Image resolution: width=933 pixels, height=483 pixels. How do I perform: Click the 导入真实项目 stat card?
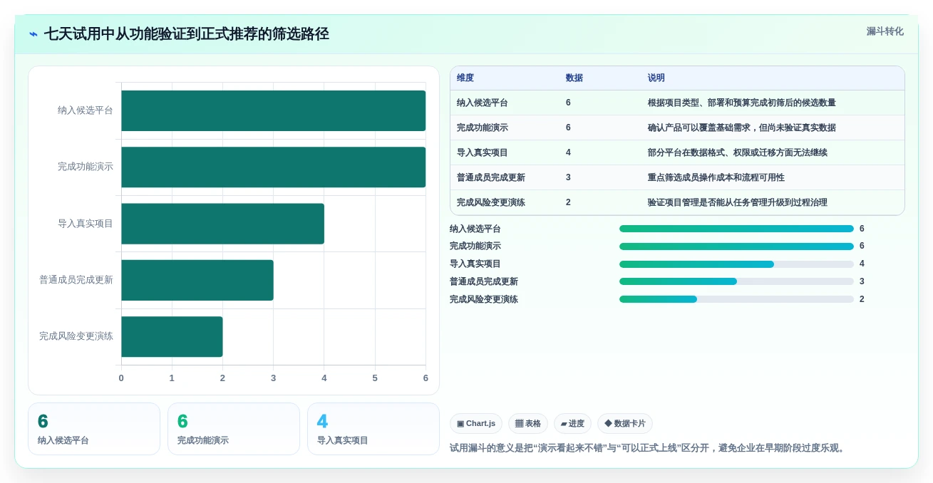tap(373, 429)
